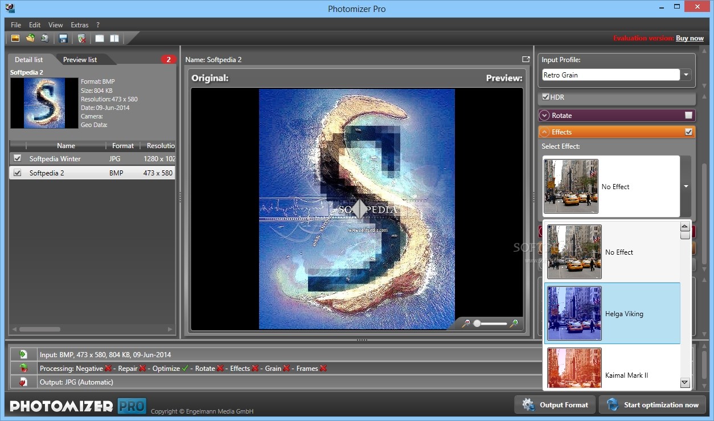Switch to split view layout icon
This screenshot has height=421, width=714.
(114, 38)
